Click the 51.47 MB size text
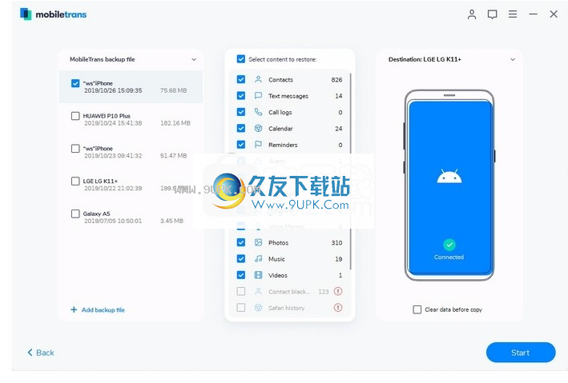 [x=174, y=155]
